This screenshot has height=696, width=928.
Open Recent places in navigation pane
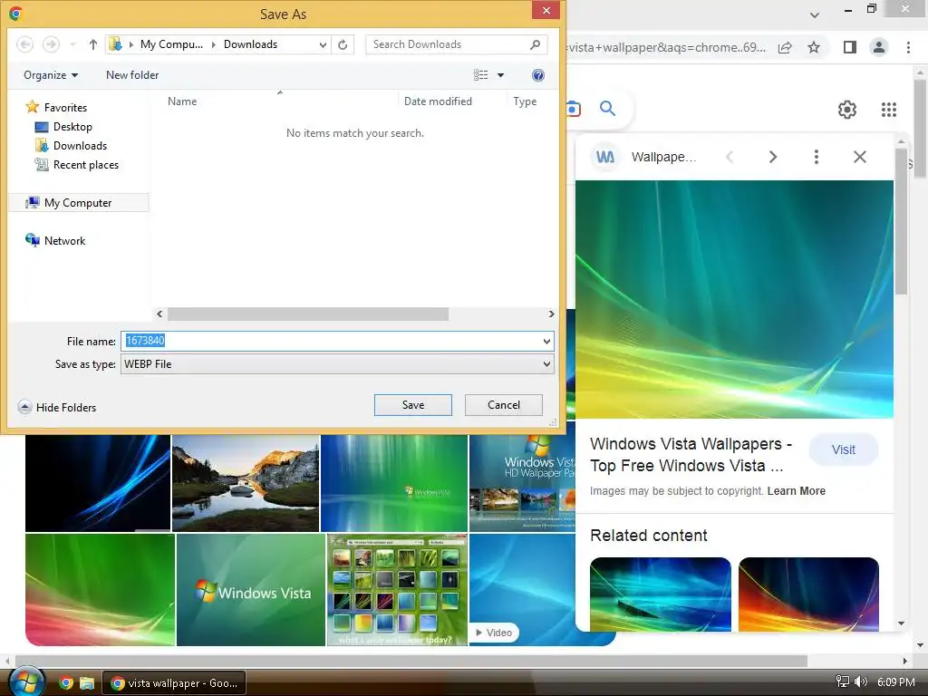point(77,165)
